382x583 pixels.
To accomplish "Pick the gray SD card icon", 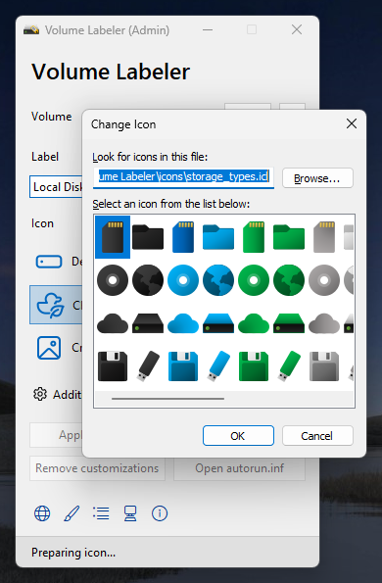I will 324,237.
